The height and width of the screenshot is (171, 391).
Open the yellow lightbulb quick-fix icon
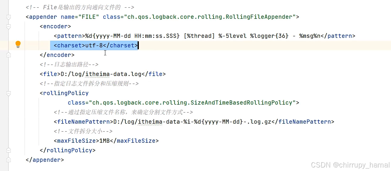[x=18, y=44]
